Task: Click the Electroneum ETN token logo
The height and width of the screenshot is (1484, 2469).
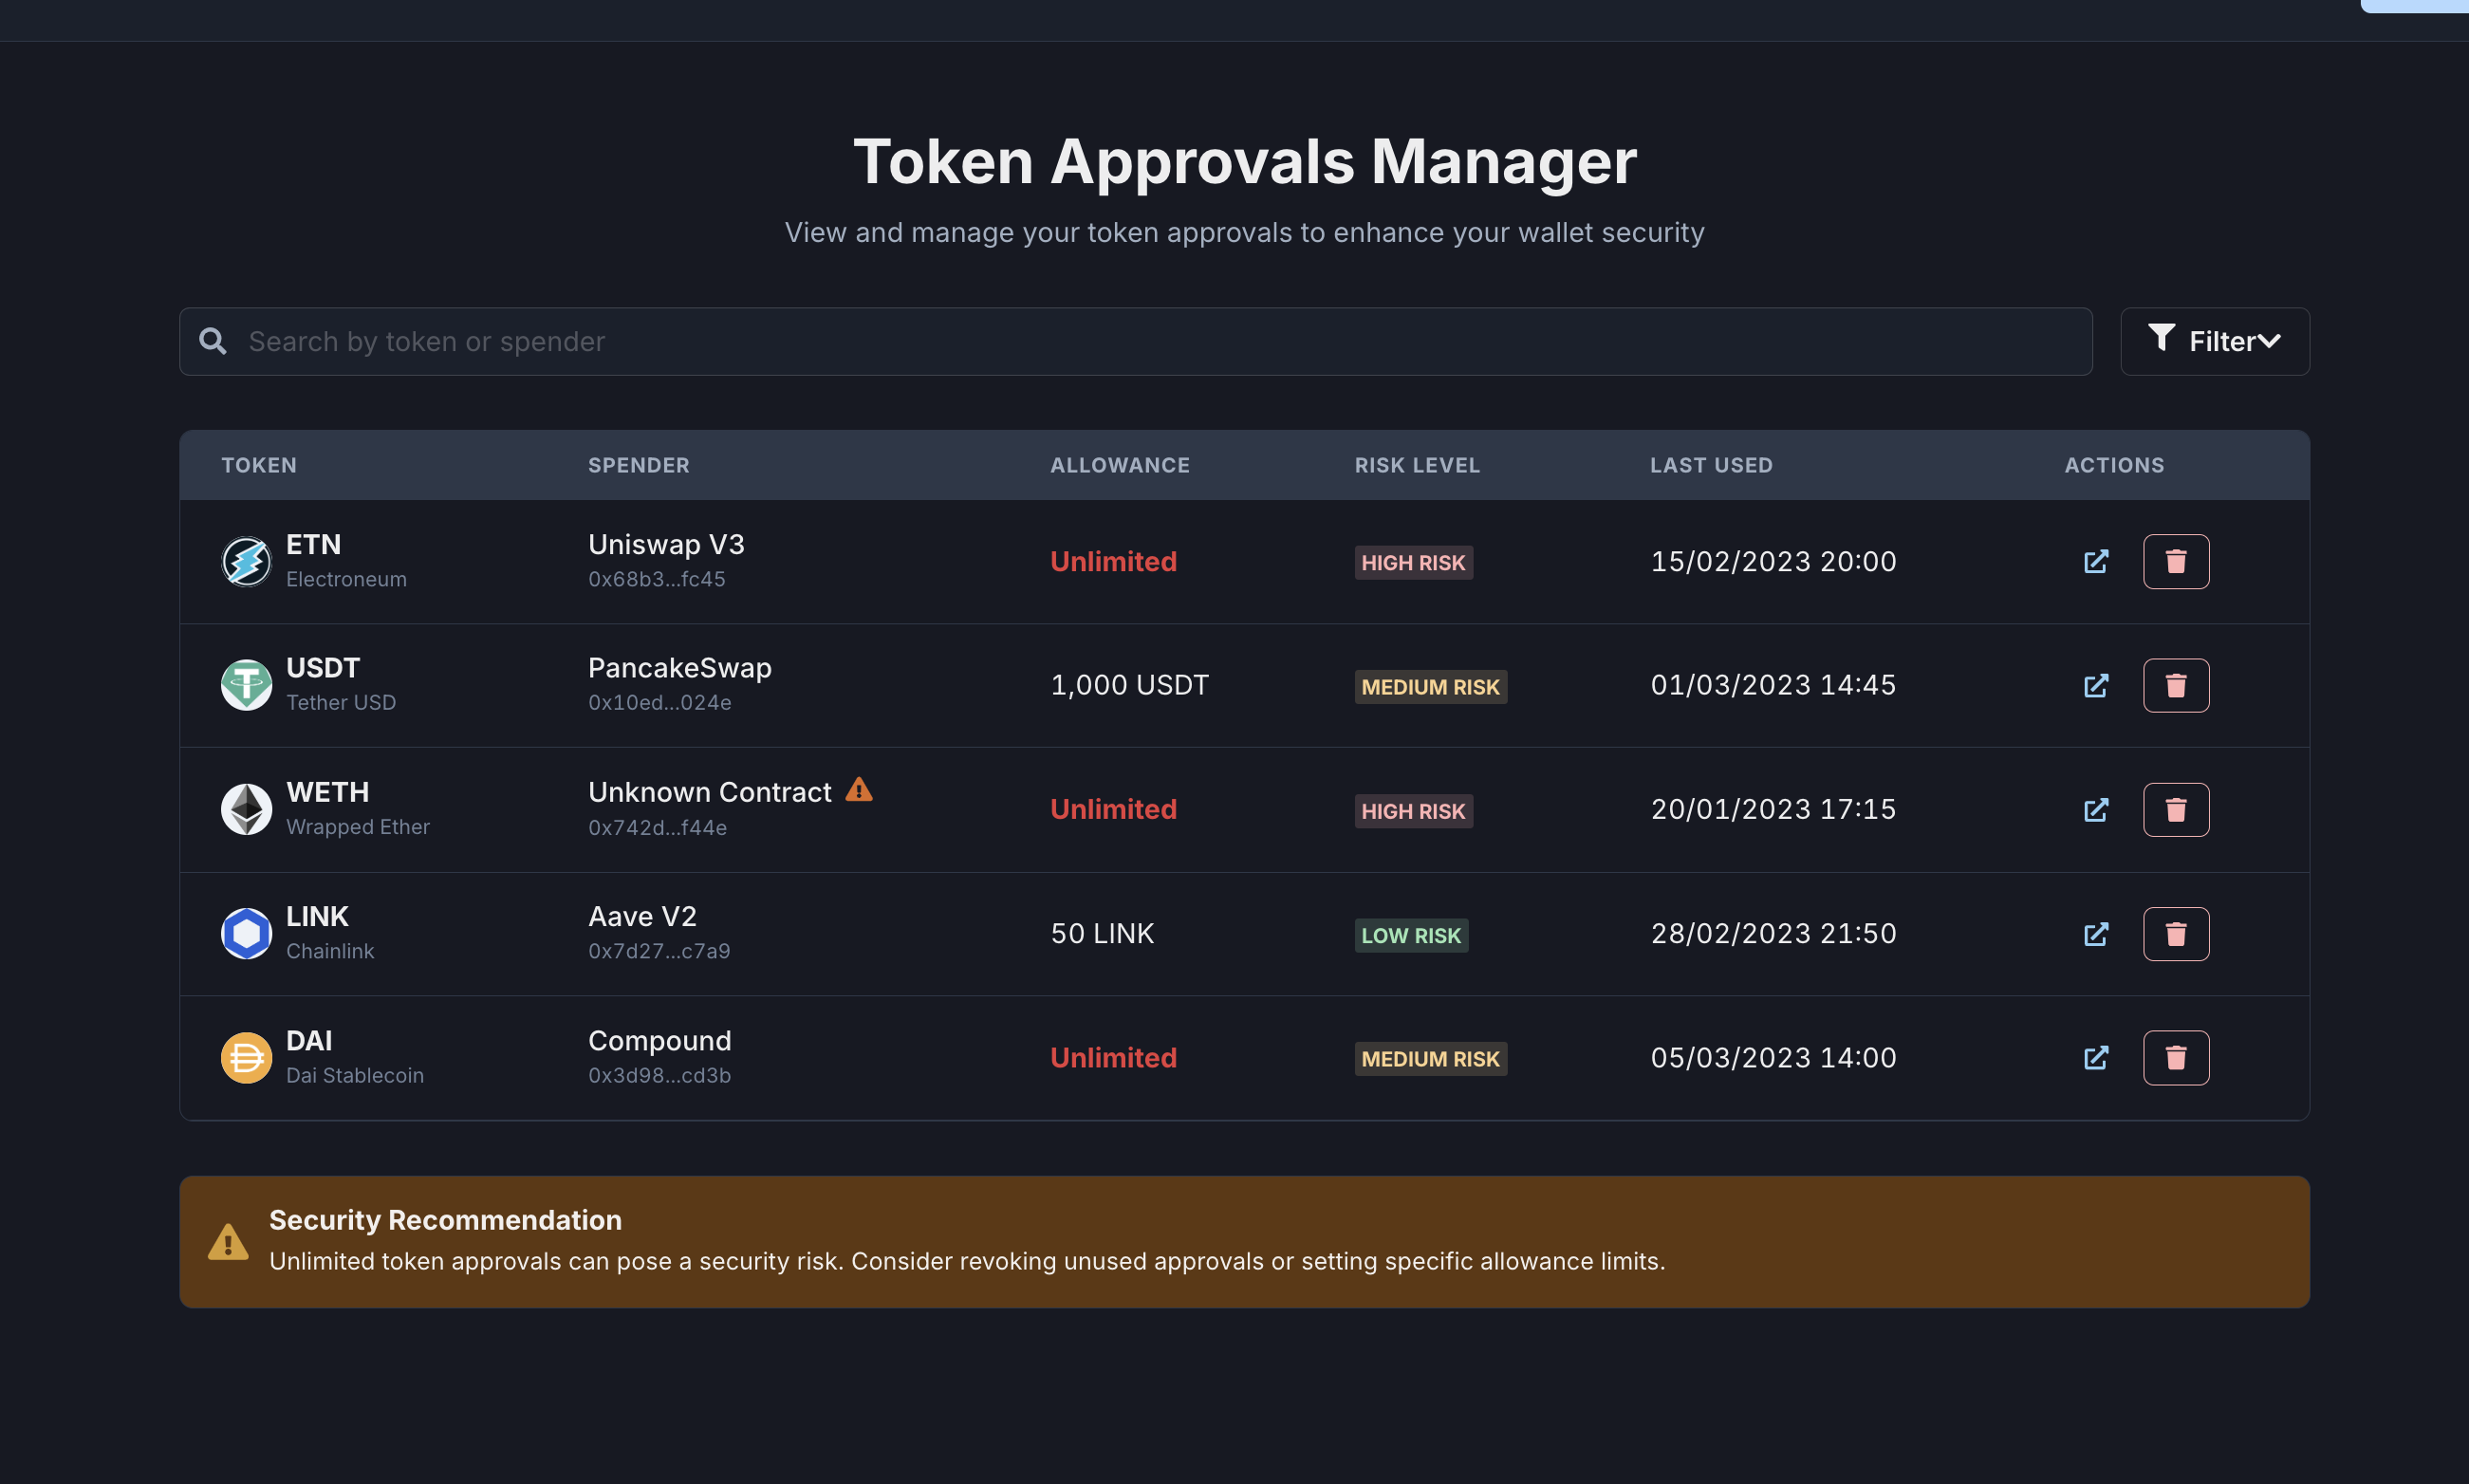Action: tap(246, 561)
